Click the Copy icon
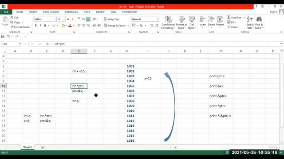The width and height of the screenshot is (284, 159). point(12,22)
